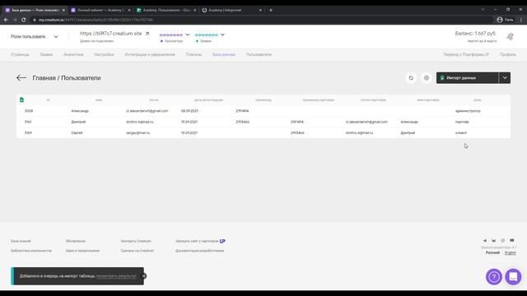
Task: Switch to Личный кабинет Academy browser tab
Action: click(100, 10)
